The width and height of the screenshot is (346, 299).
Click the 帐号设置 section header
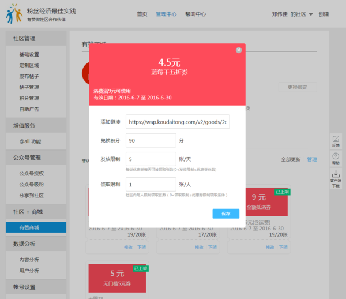[x=36, y=287]
